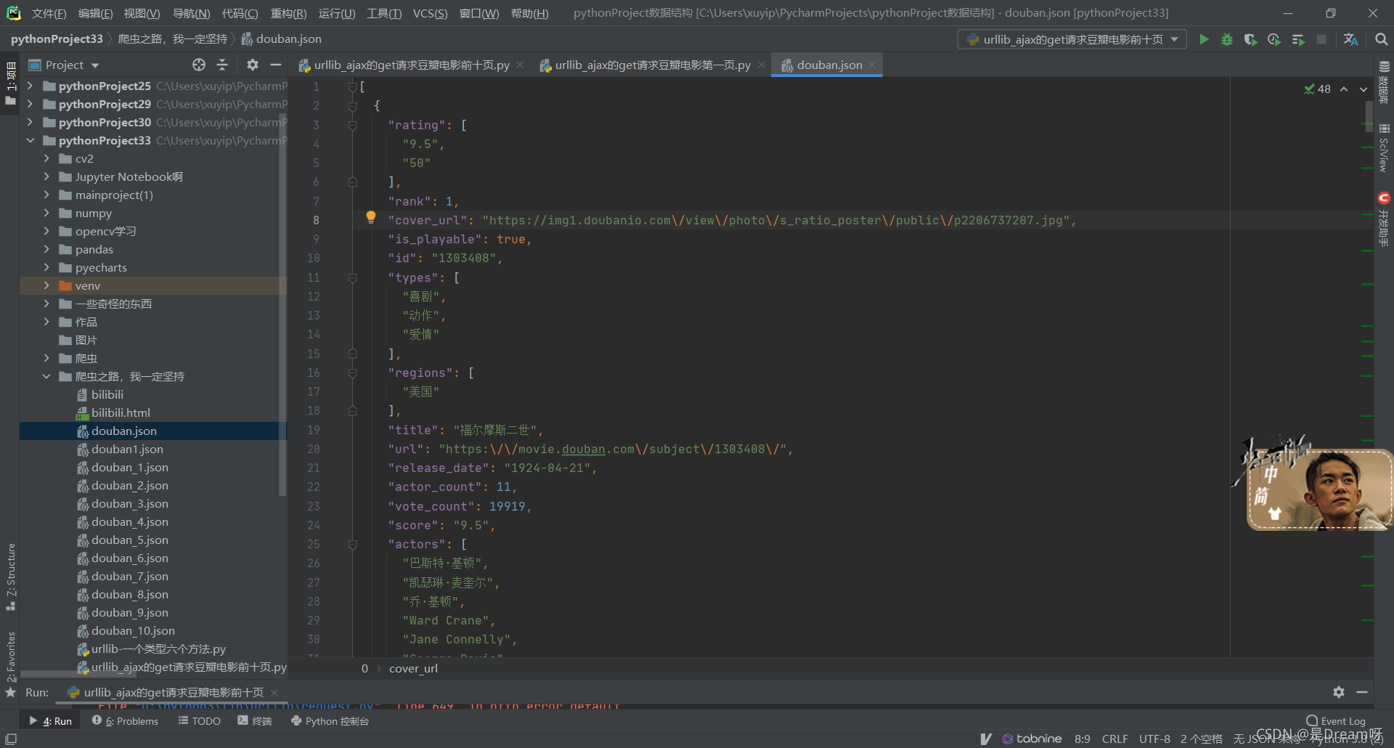Image resolution: width=1394 pixels, height=748 pixels.
Task: Show intention lightbulb on line 8
Action: point(371,216)
